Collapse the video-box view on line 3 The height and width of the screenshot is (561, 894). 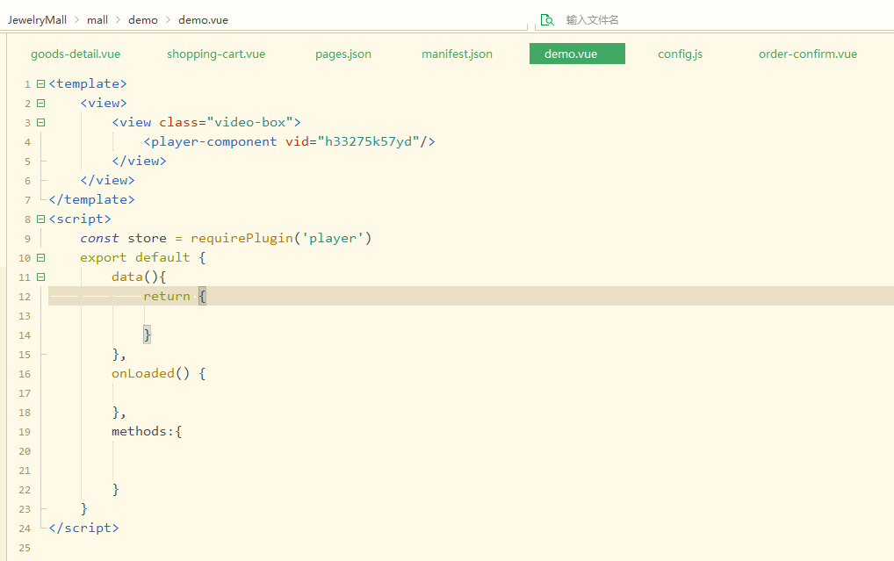(40, 123)
